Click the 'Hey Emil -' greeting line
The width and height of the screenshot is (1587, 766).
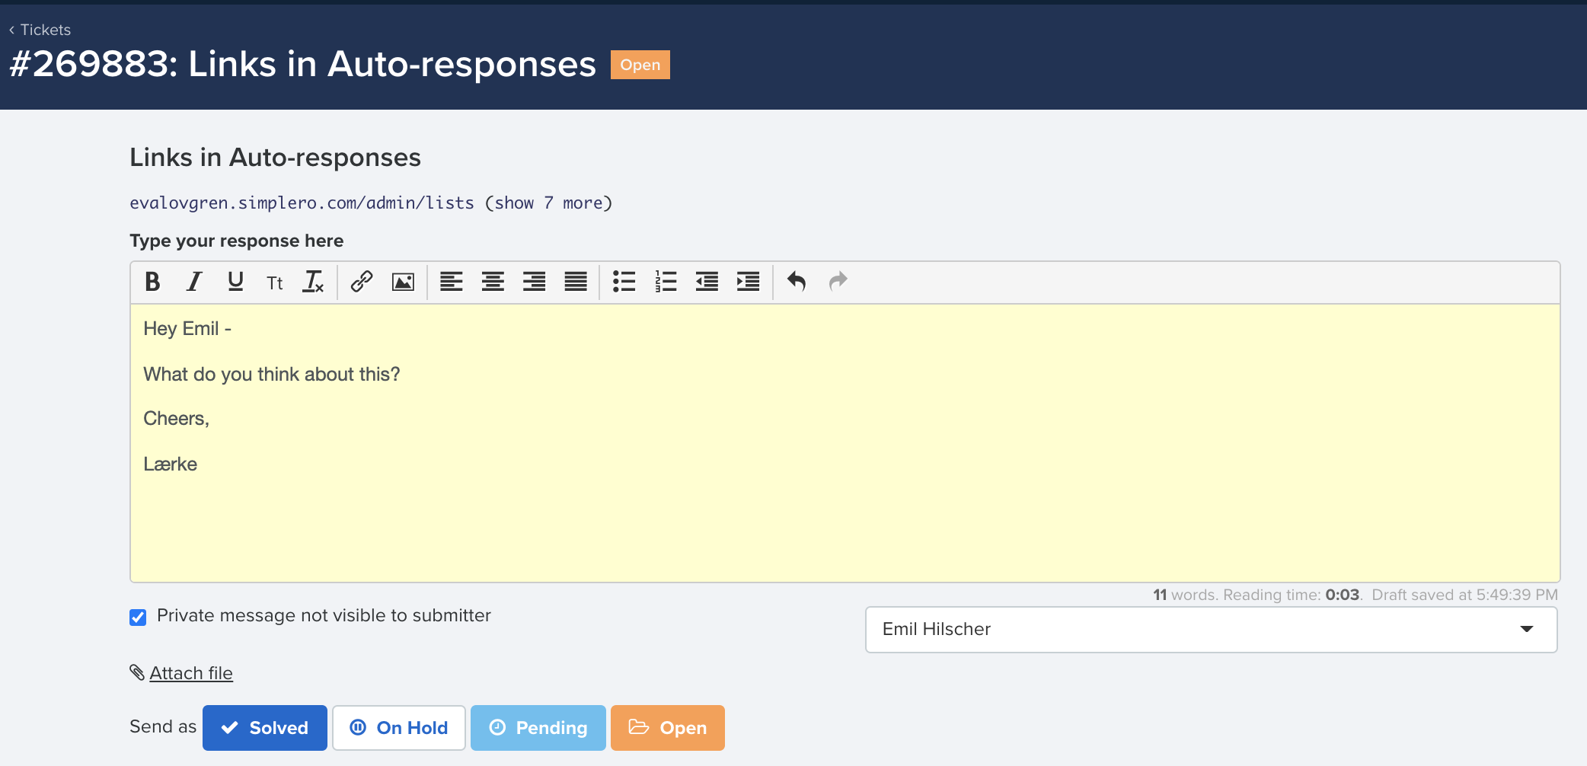pyautogui.click(x=187, y=328)
